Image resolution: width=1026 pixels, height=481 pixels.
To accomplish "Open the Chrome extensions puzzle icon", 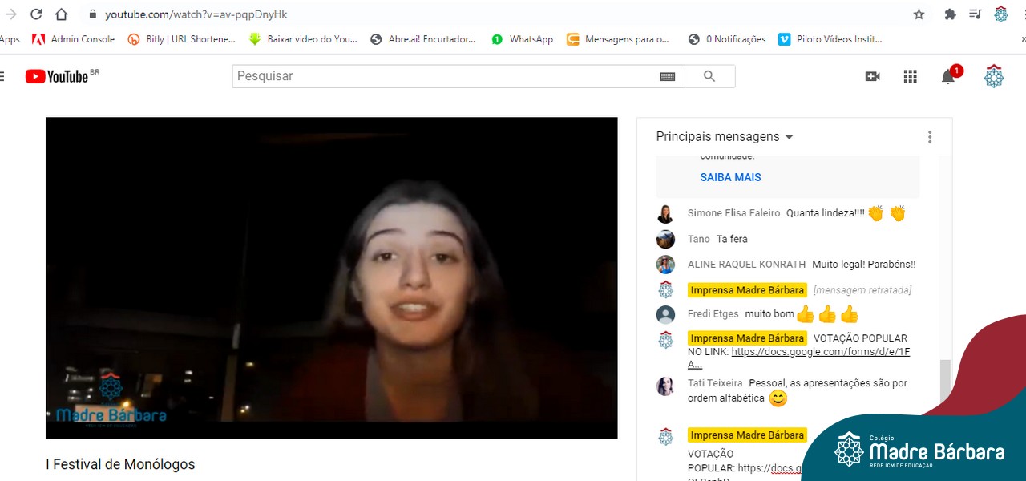I will point(950,14).
